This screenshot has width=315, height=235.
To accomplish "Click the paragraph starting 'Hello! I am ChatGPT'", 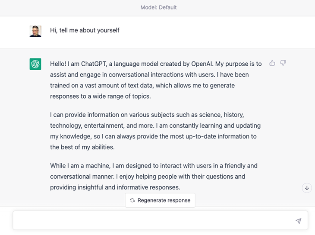I will 156,80.
